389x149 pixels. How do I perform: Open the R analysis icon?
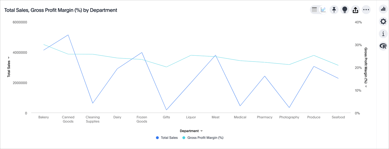tap(383, 46)
